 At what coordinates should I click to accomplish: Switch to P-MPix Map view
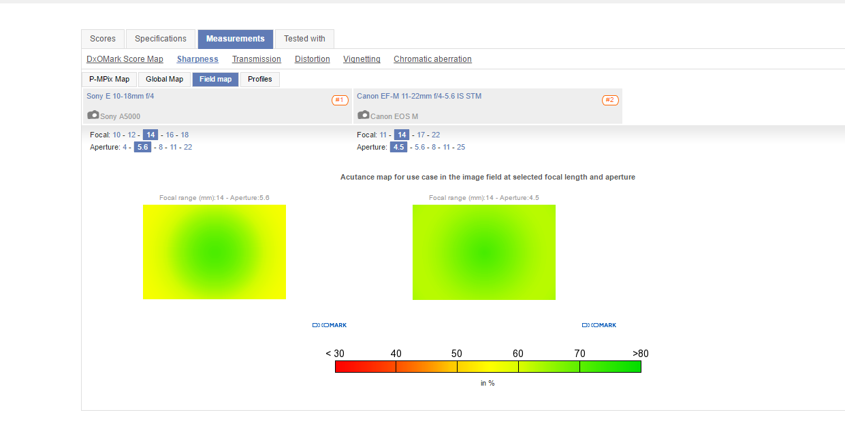(109, 80)
